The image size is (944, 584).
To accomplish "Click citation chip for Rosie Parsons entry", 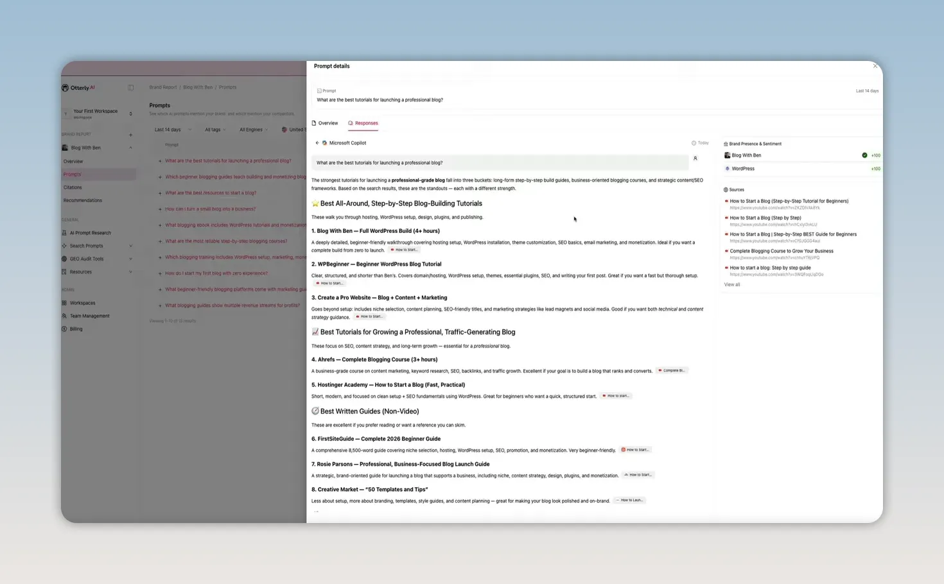I will 638,475.
